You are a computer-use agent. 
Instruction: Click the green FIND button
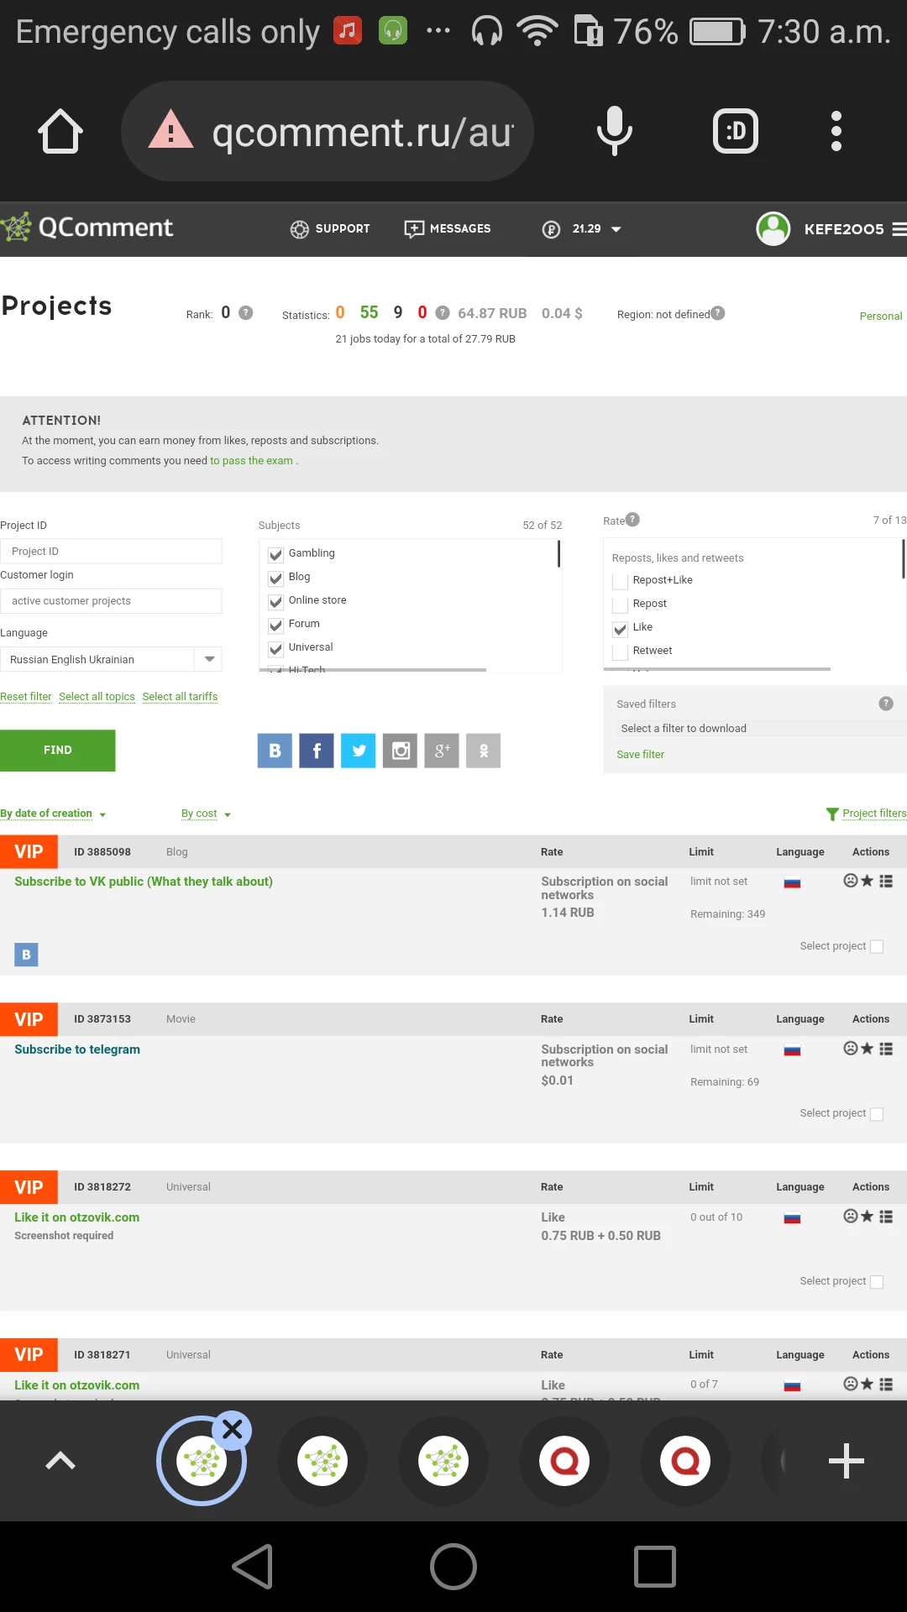coord(58,751)
